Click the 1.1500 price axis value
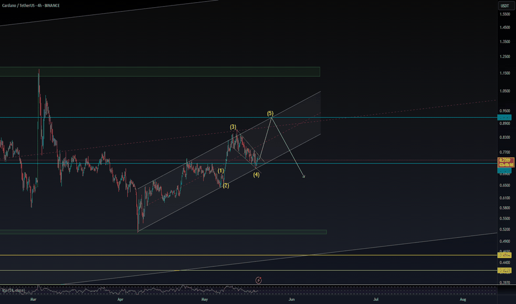516x304 pixels. pyautogui.click(x=505, y=74)
